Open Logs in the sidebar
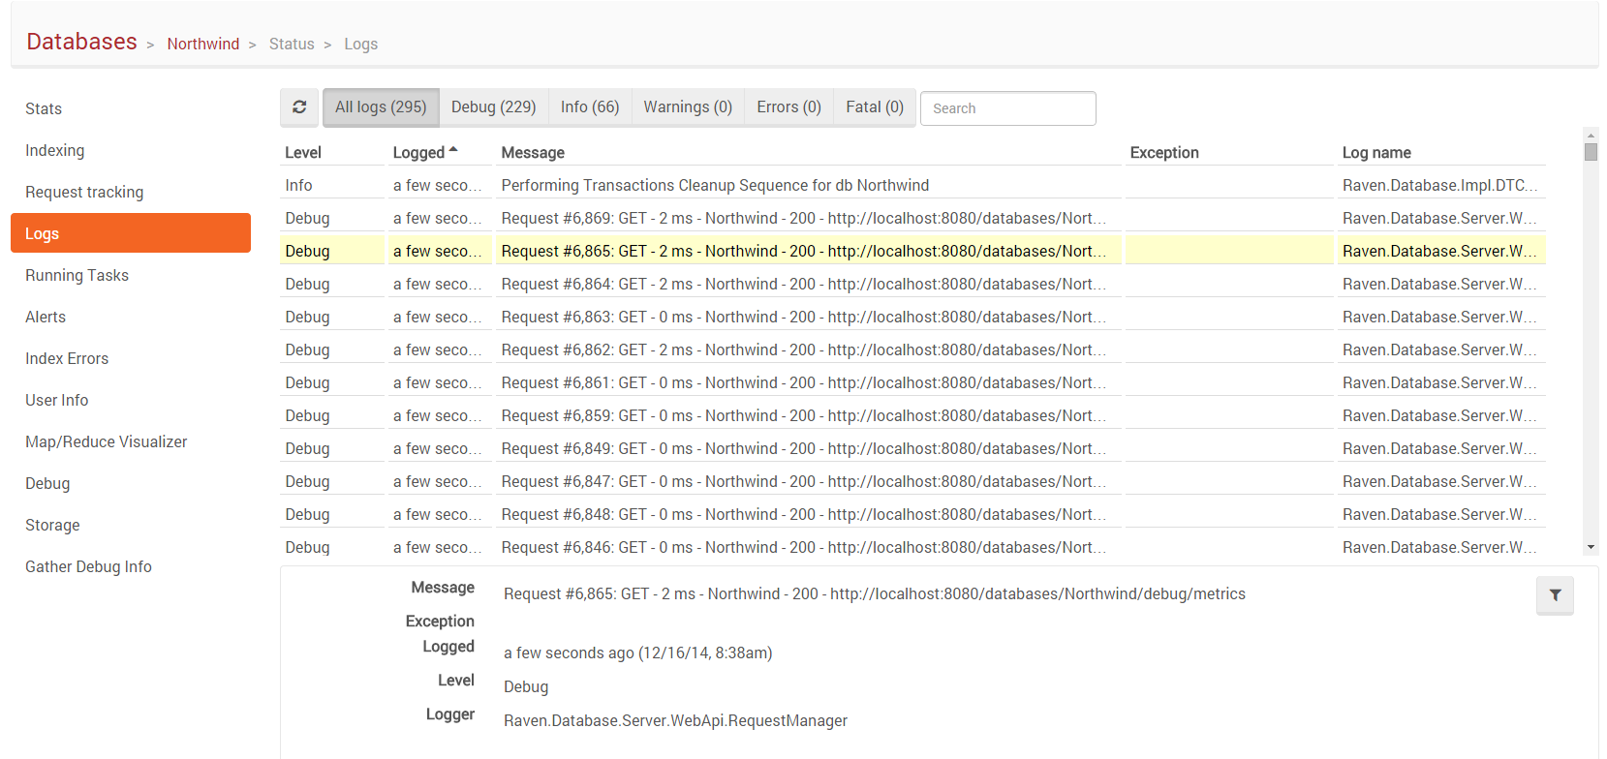 131,233
